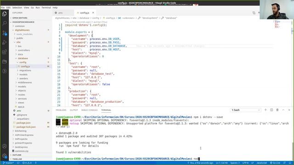Maximize the panel with chevron up

pyautogui.click(x=283, y=110)
